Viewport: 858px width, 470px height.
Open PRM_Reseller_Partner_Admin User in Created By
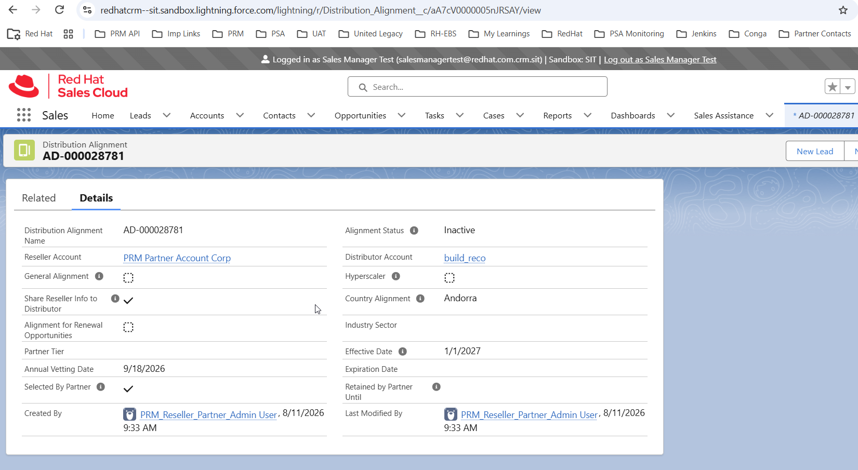(208, 414)
